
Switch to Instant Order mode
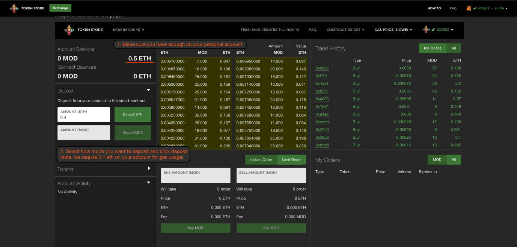pyautogui.click(x=261, y=159)
